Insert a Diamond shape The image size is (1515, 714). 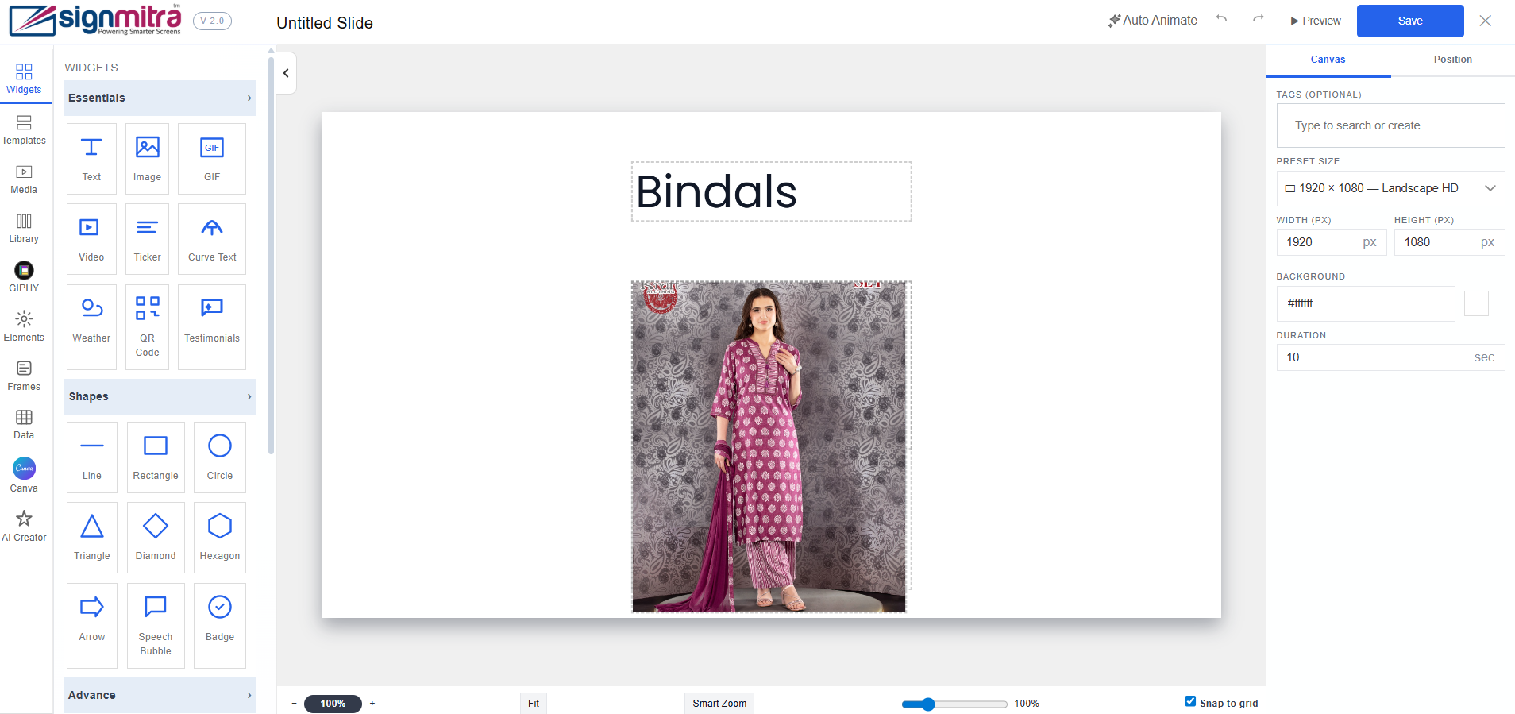click(x=156, y=538)
